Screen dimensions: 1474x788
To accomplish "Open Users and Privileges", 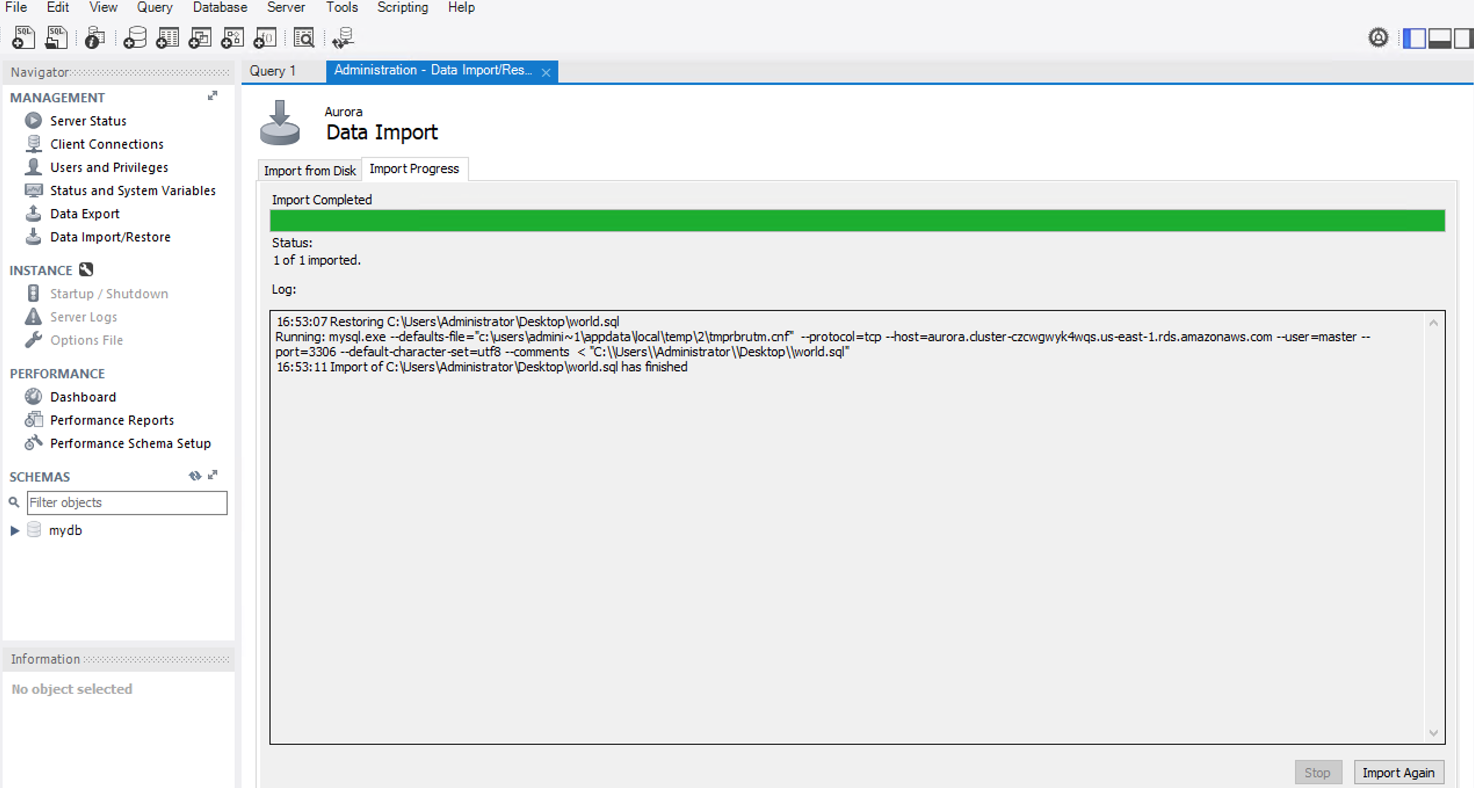I will [x=109, y=167].
